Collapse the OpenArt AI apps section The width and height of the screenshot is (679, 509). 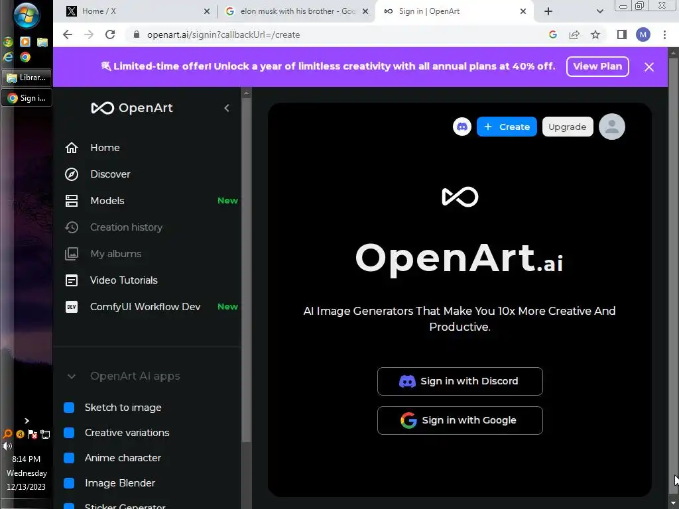coord(72,376)
